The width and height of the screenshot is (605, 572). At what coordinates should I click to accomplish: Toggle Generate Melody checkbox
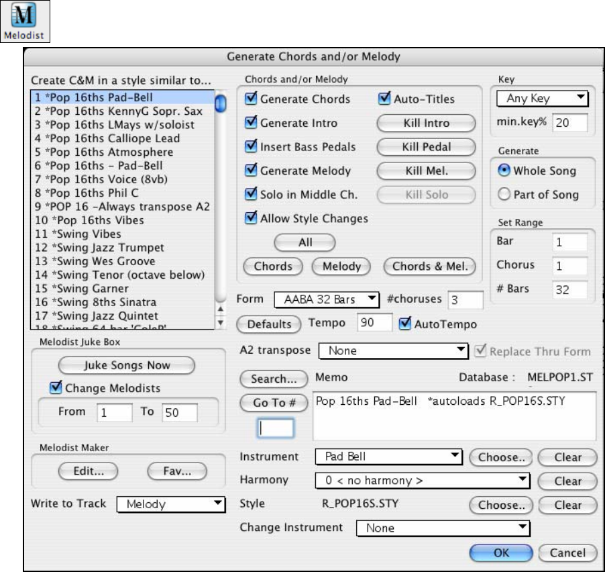click(x=251, y=171)
